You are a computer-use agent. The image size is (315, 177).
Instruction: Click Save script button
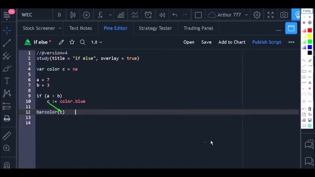pyautogui.click(x=206, y=42)
